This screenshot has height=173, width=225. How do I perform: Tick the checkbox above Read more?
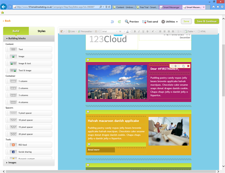89,144
